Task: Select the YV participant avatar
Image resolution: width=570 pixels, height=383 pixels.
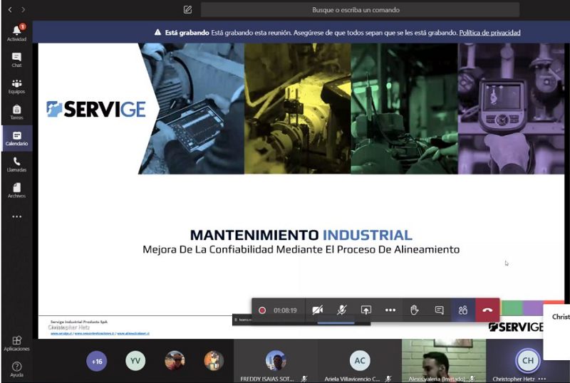Action: click(135, 361)
